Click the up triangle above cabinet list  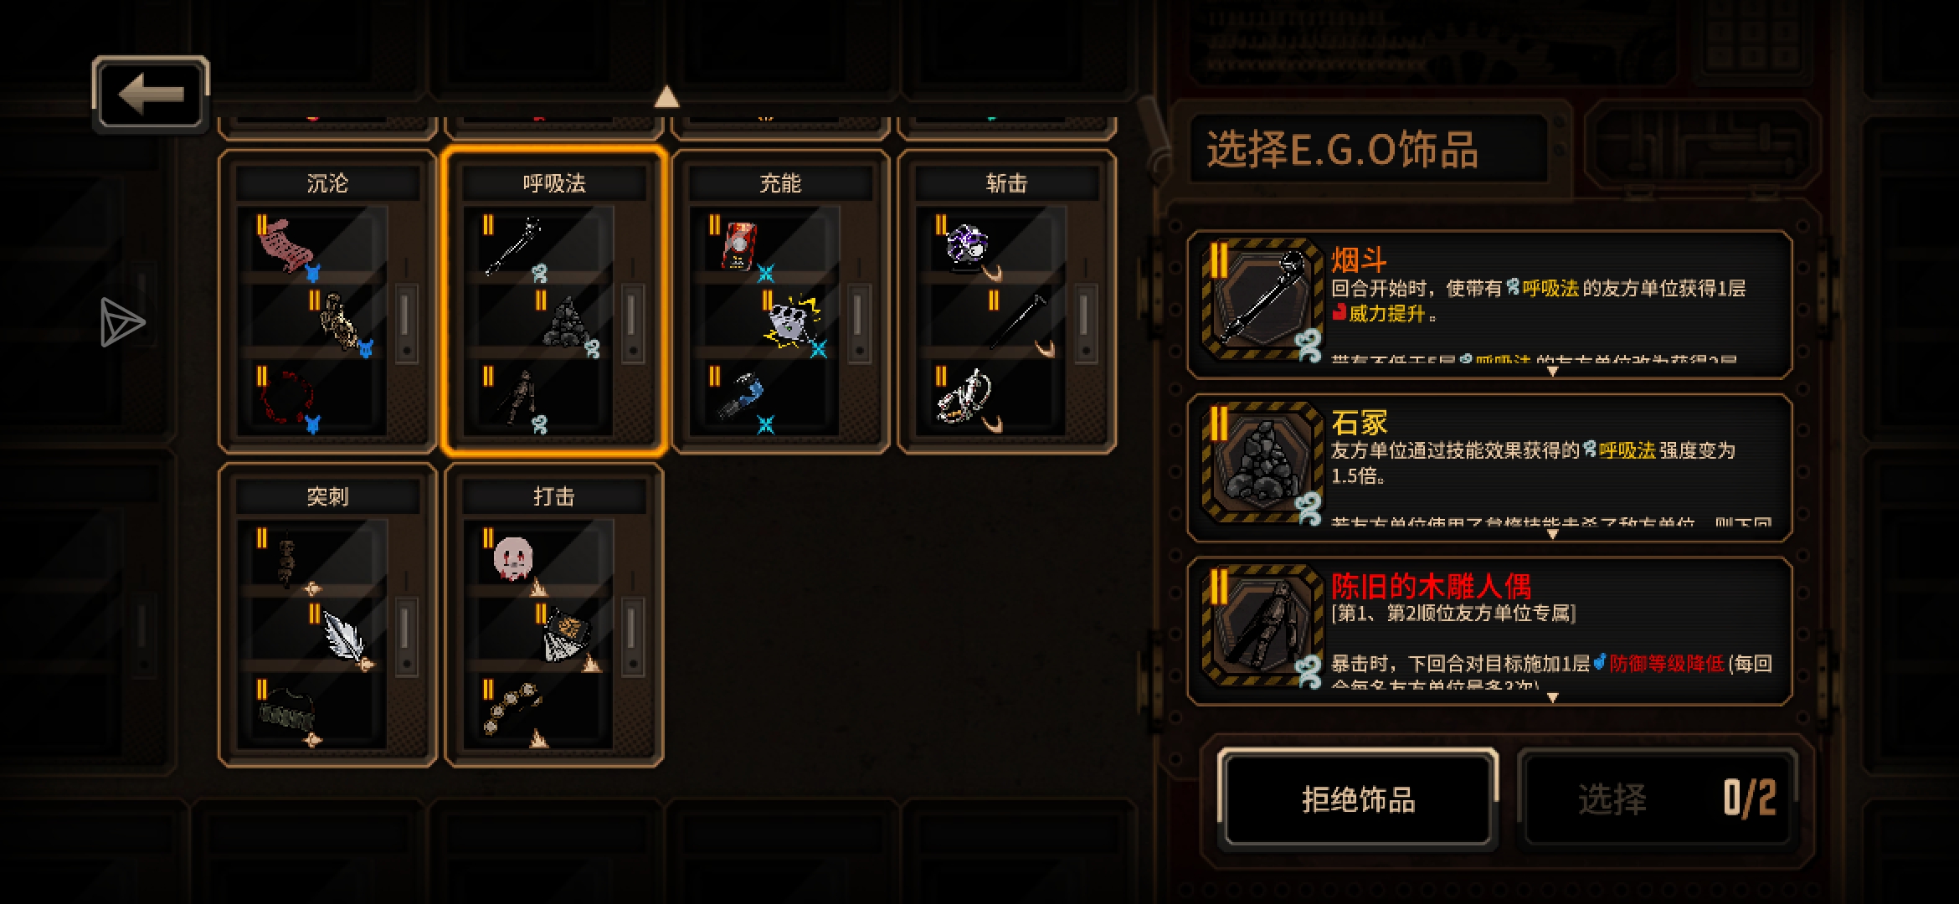(666, 97)
